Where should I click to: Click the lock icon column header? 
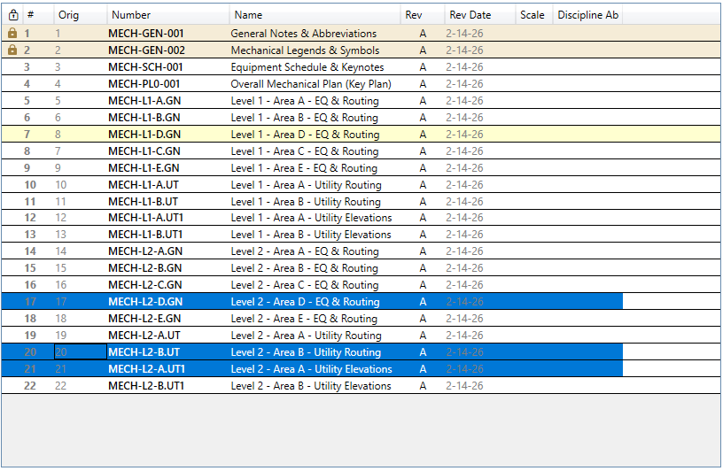[13, 15]
